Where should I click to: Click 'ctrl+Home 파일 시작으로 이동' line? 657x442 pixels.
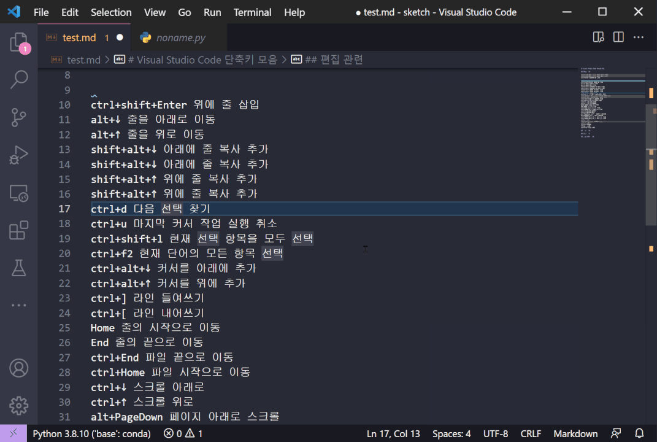pos(171,373)
